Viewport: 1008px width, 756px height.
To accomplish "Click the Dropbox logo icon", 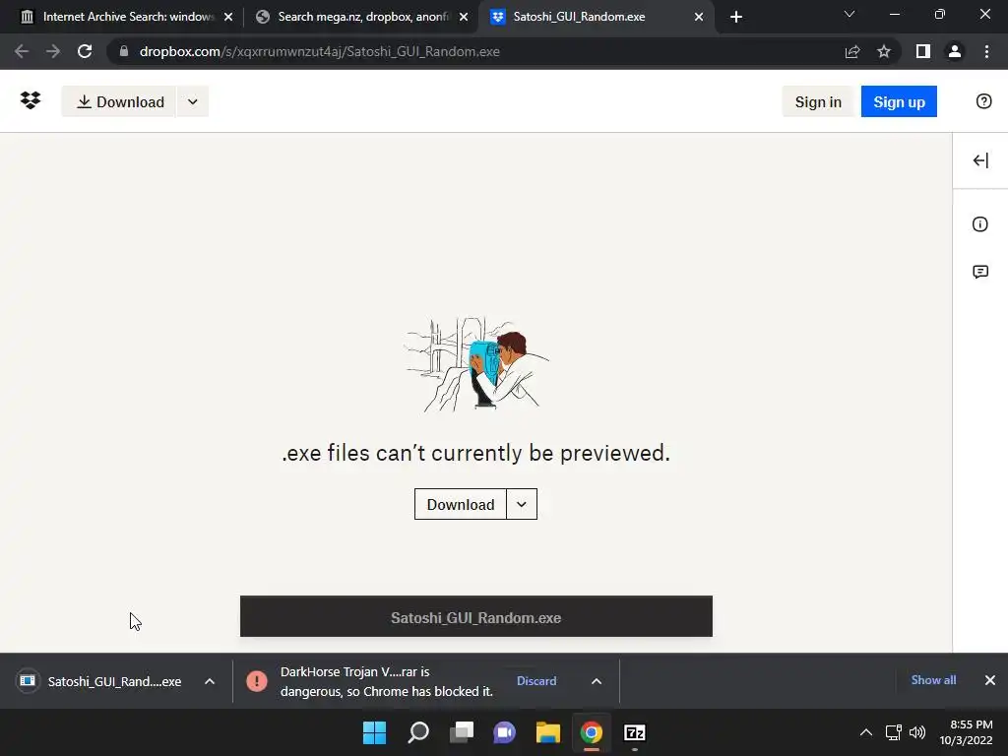I will click(31, 100).
